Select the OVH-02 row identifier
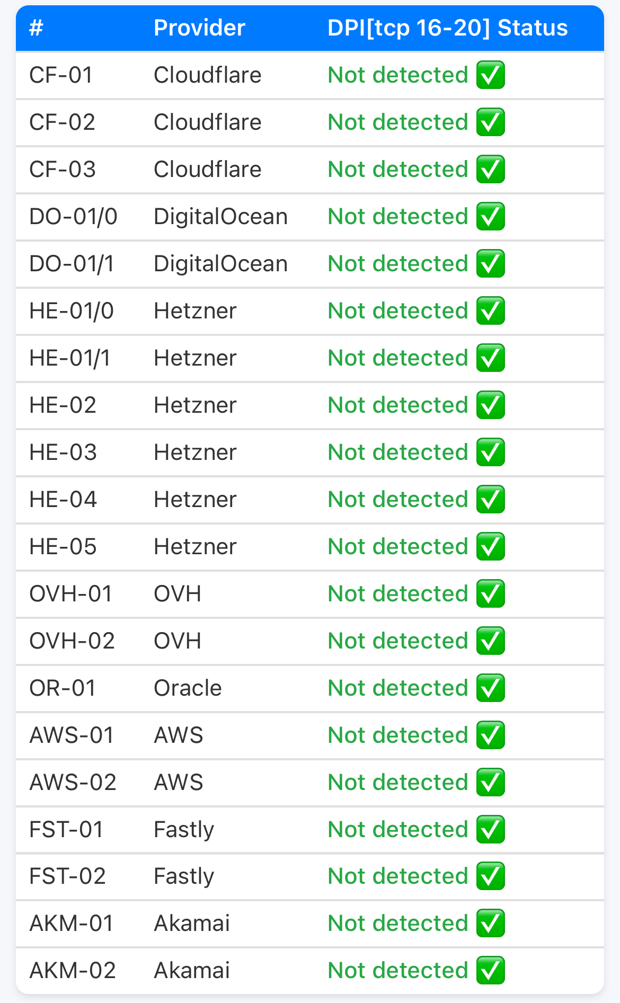The image size is (620, 1003). [x=72, y=641]
